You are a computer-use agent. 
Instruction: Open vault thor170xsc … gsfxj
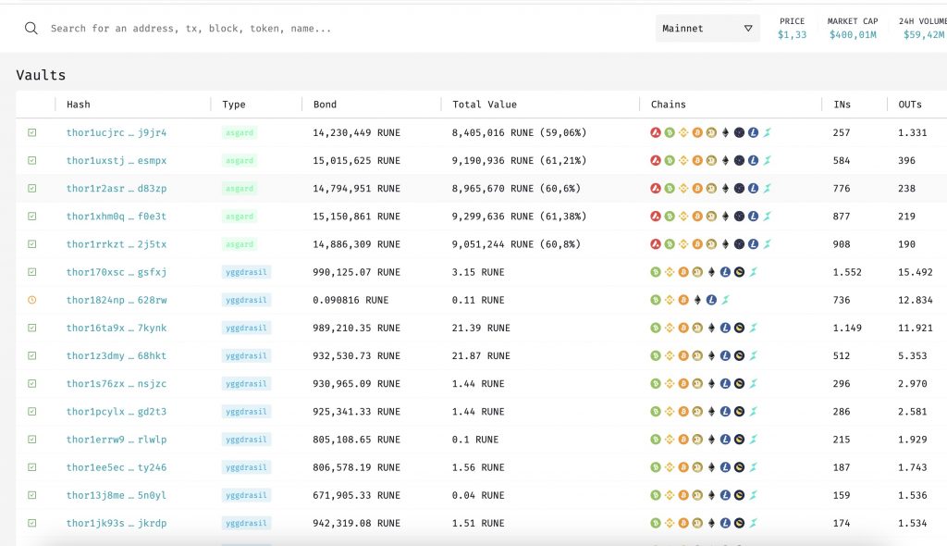pyautogui.click(x=117, y=272)
